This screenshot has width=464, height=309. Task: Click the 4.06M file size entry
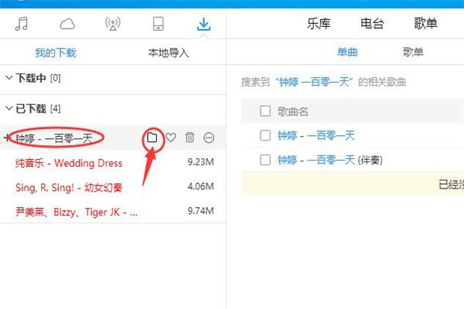(x=200, y=187)
